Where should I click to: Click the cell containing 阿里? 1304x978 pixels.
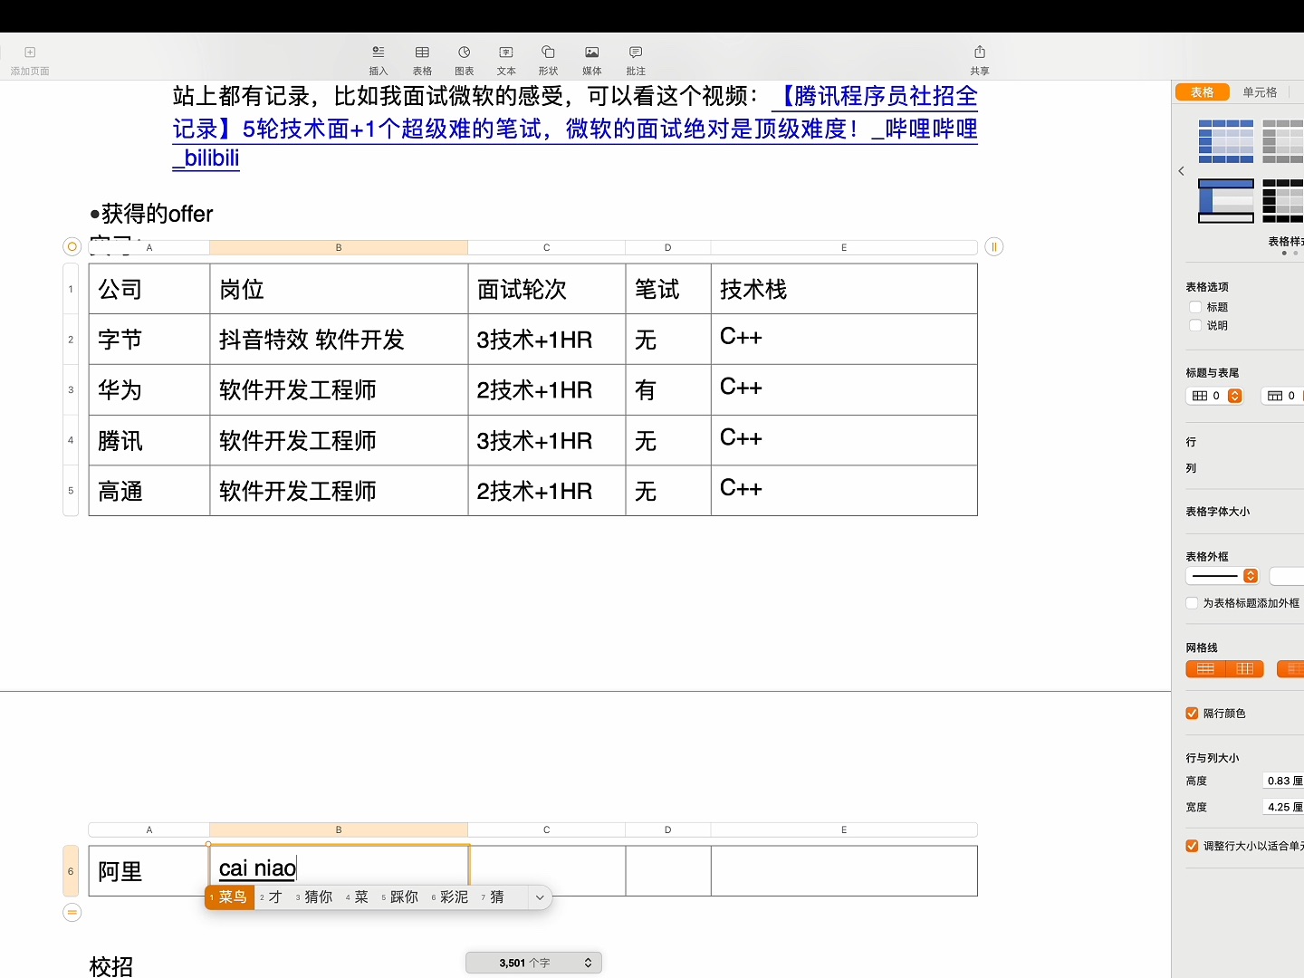[149, 871]
